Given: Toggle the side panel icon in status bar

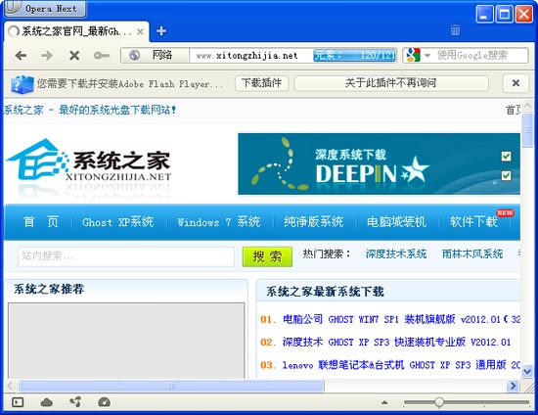Looking at the screenshot, I should [18, 402].
